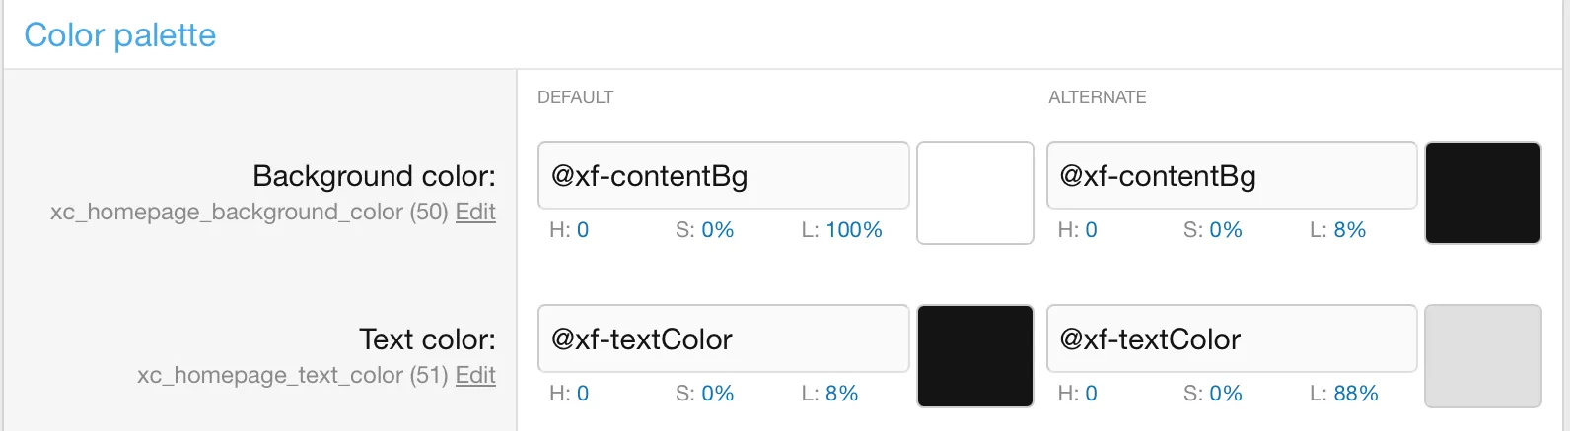Click the saturation value under alternate text color

tap(1226, 394)
